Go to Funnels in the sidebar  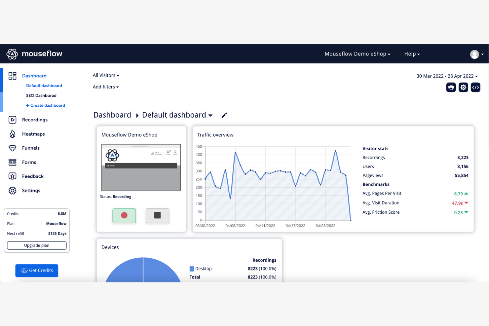[31, 148]
